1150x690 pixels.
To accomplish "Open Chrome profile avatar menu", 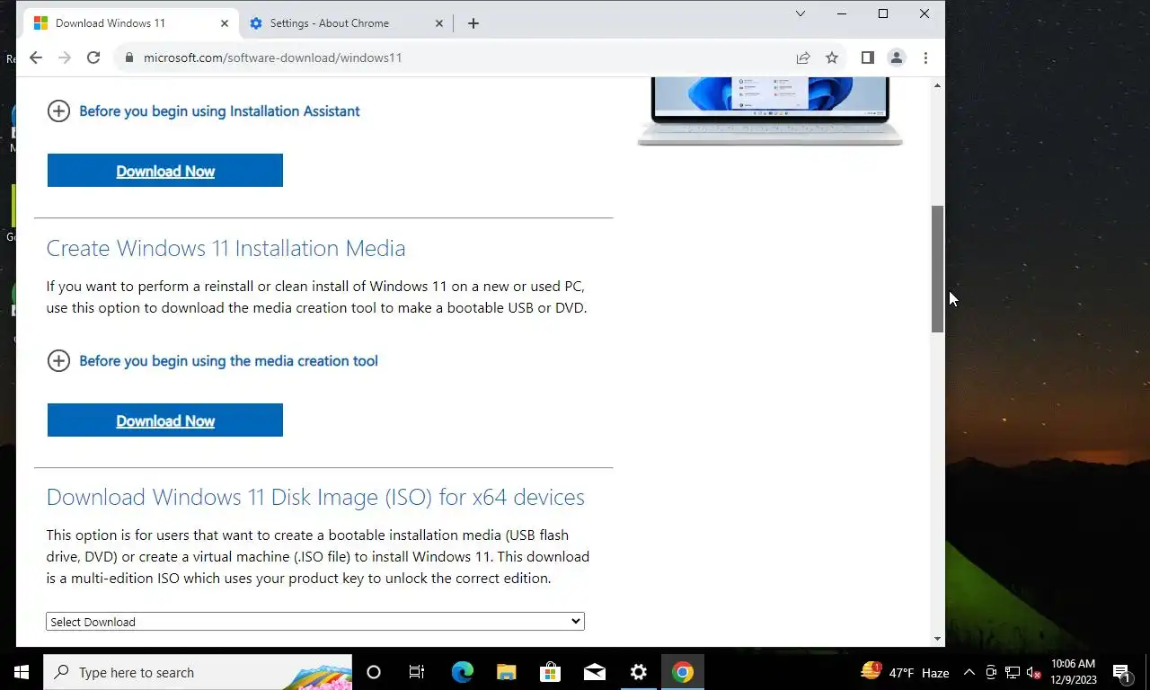I will (896, 57).
